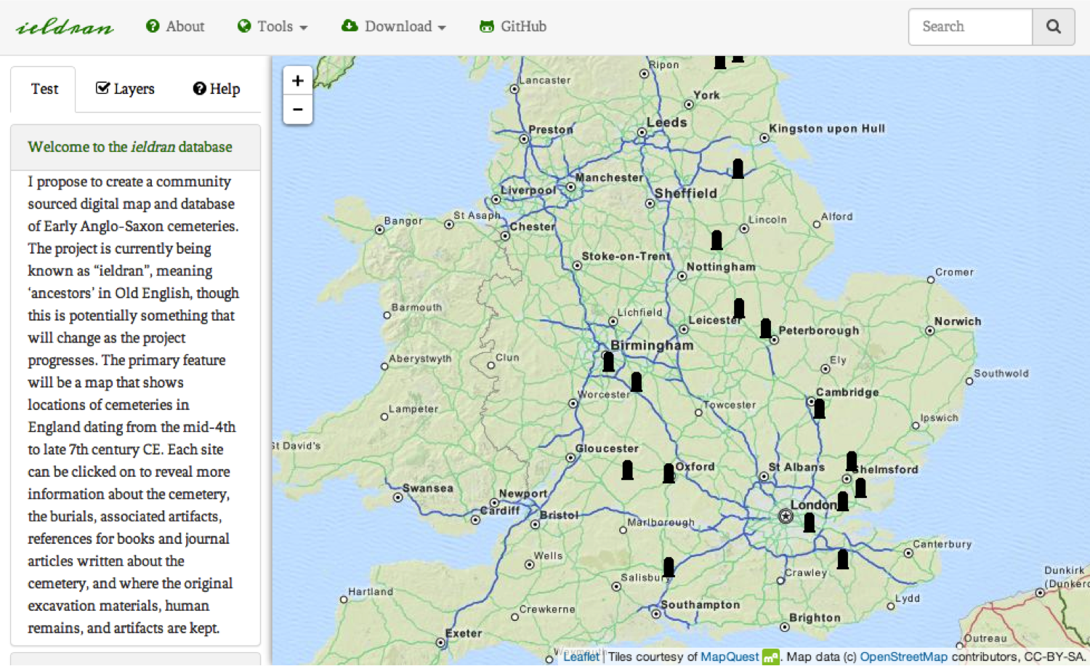Image resolution: width=1090 pixels, height=666 pixels.
Task: Click the ieldran logo in navbar
Action: (65, 28)
